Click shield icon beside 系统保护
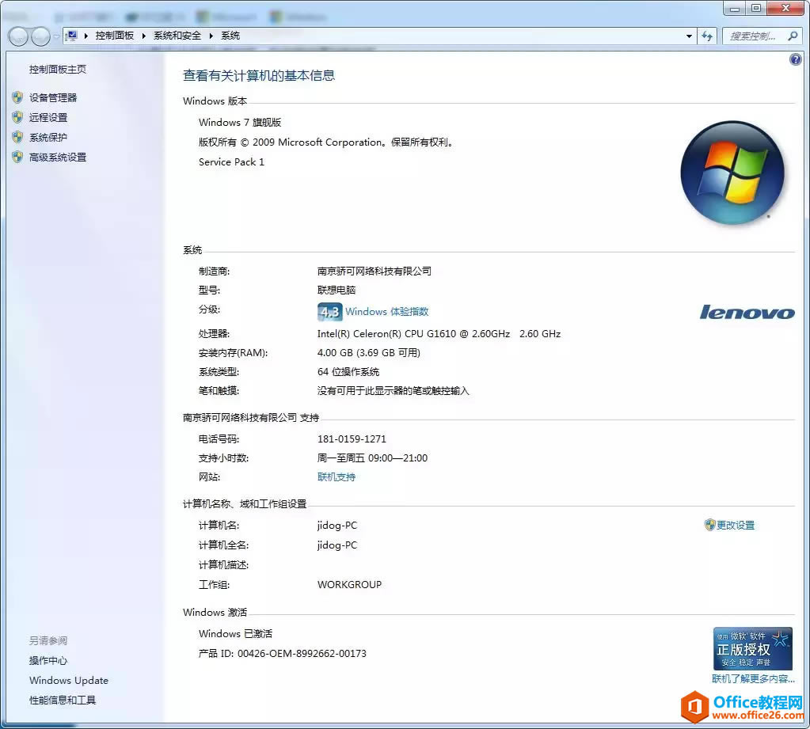Viewport: 810px width, 729px height. coord(17,137)
